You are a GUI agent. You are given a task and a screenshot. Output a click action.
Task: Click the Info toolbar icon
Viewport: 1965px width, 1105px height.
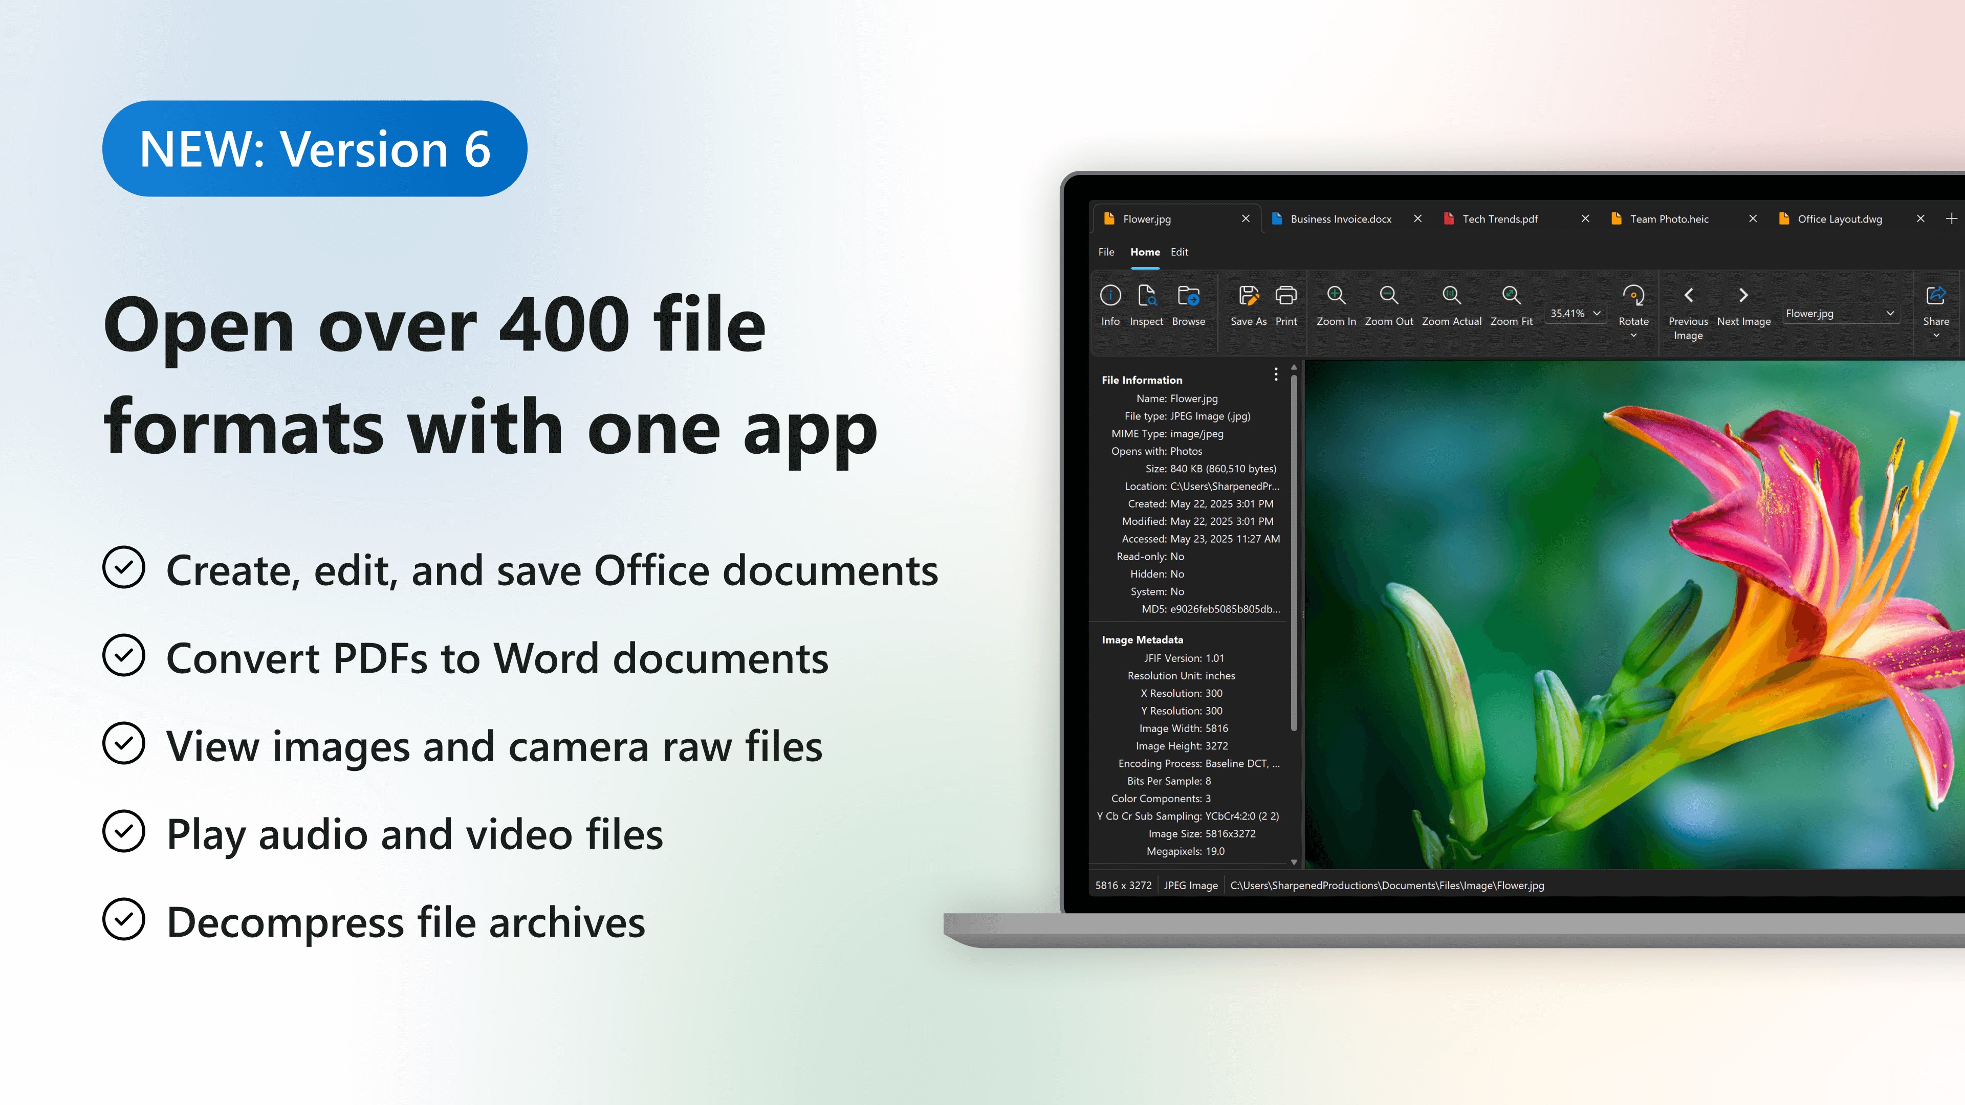(x=1110, y=296)
